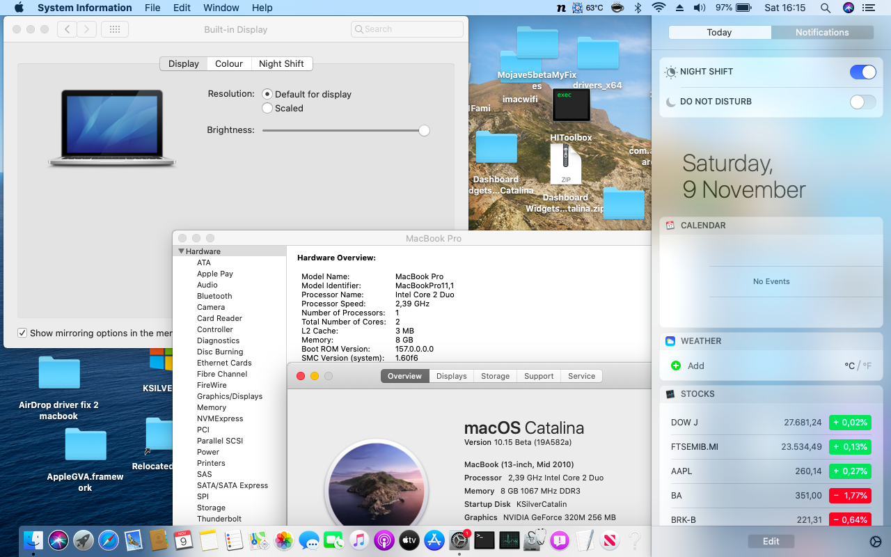Viewport: 891px width, 557px height.
Task: Click Edit in Notification Centre
Action: [x=771, y=541]
